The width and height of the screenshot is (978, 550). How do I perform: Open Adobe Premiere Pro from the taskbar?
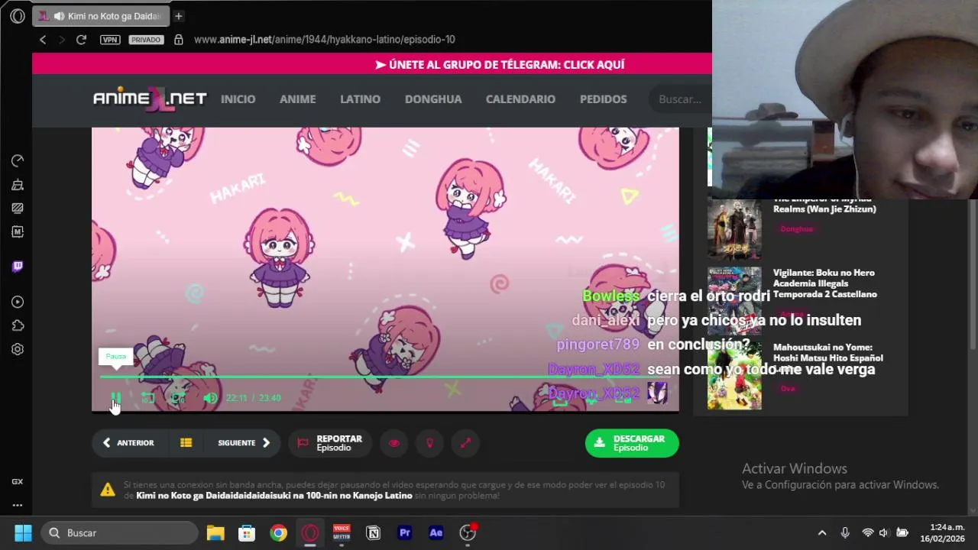405,533
